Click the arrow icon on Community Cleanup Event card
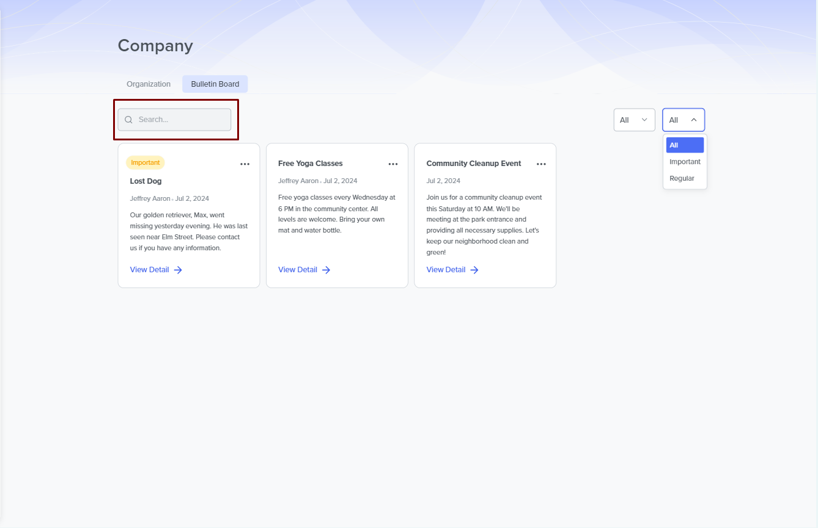The width and height of the screenshot is (818, 528). click(x=474, y=270)
